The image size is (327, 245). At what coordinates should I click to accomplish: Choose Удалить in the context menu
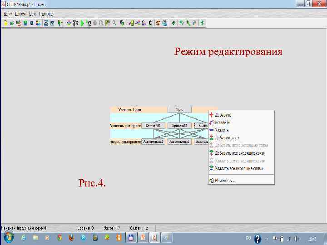[x=241, y=130]
